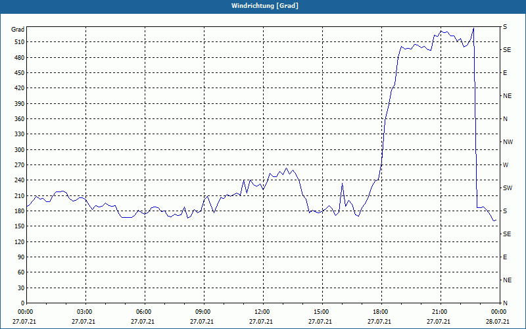Click the 240 degree axis label

[x=19, y=180]
